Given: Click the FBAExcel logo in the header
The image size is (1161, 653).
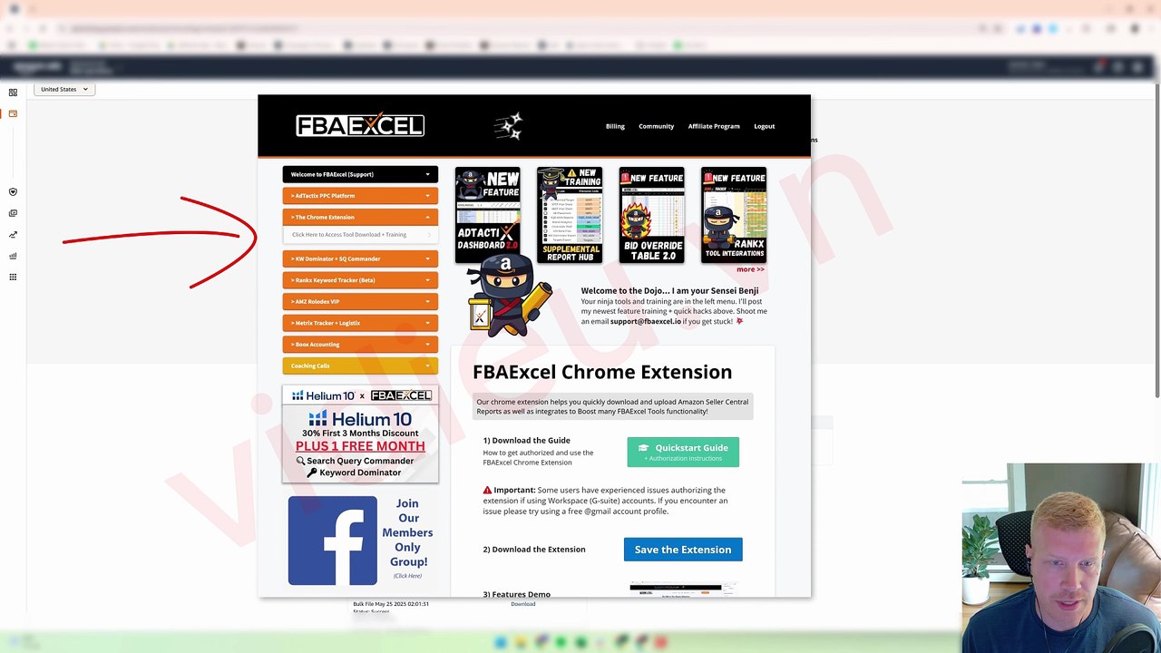Looking at the screenshot, I should click(360, 125).
